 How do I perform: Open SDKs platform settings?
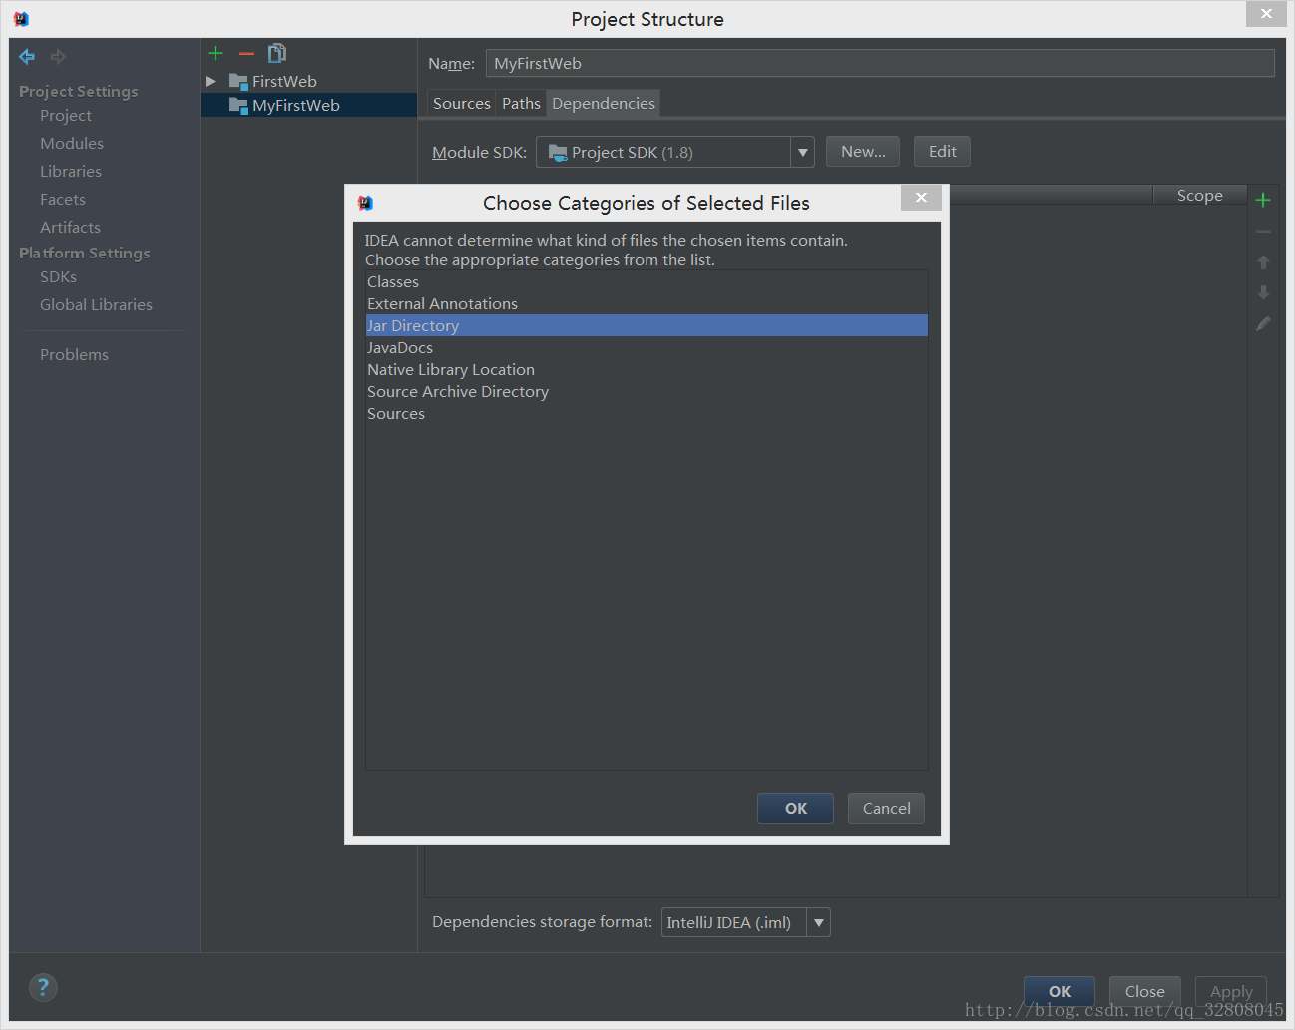tap(58, 276)
